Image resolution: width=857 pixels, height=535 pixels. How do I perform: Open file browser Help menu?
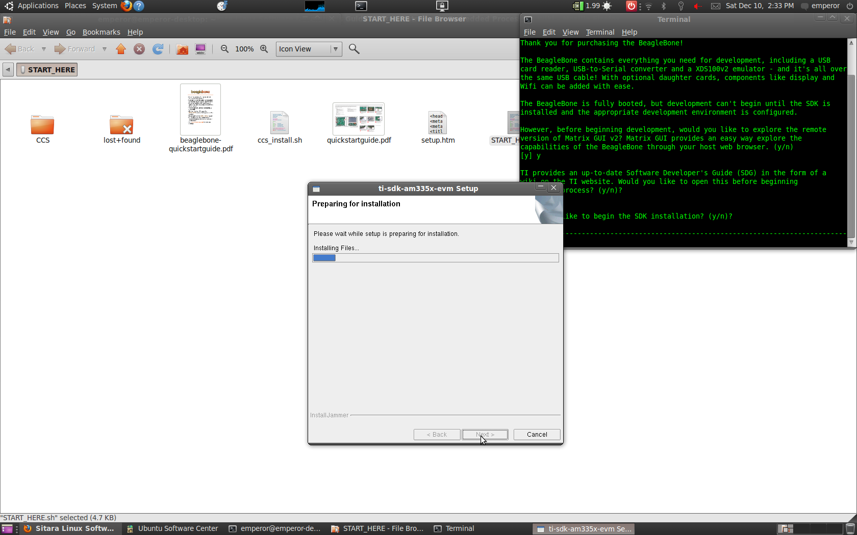click(x=135, y=32)
